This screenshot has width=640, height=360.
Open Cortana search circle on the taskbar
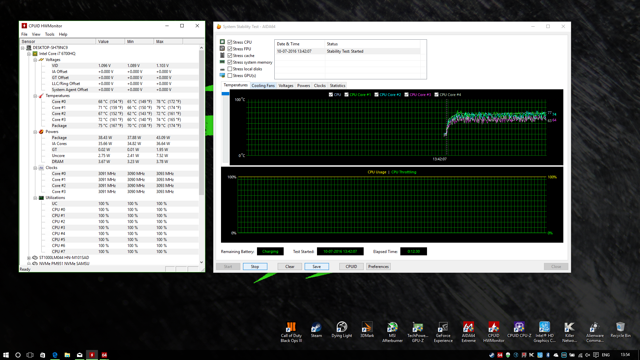click(18, 355)
